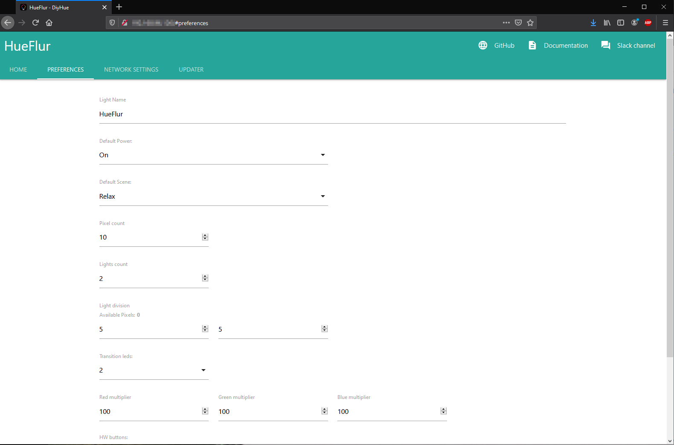Click the Blue multiplier spinner arrows
The image size is (674, 445).
(444, 411)
